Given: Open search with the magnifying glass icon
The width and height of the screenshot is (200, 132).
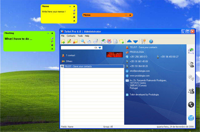Looking at the screenshot, I should click(83, 41).
